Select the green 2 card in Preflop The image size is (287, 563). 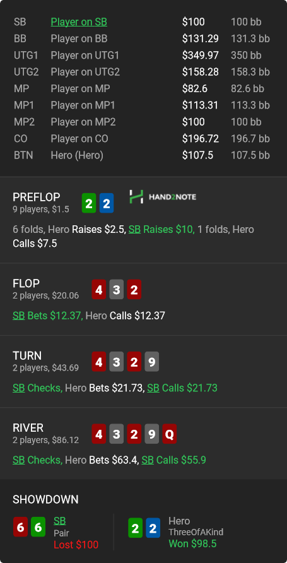point(89,203)
